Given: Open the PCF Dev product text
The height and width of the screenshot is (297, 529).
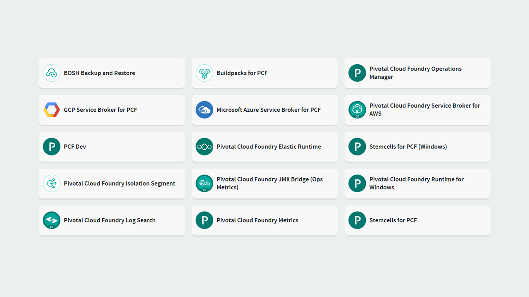Looking at the screenshot, I should pyautogui.click(x=75, y=146).
